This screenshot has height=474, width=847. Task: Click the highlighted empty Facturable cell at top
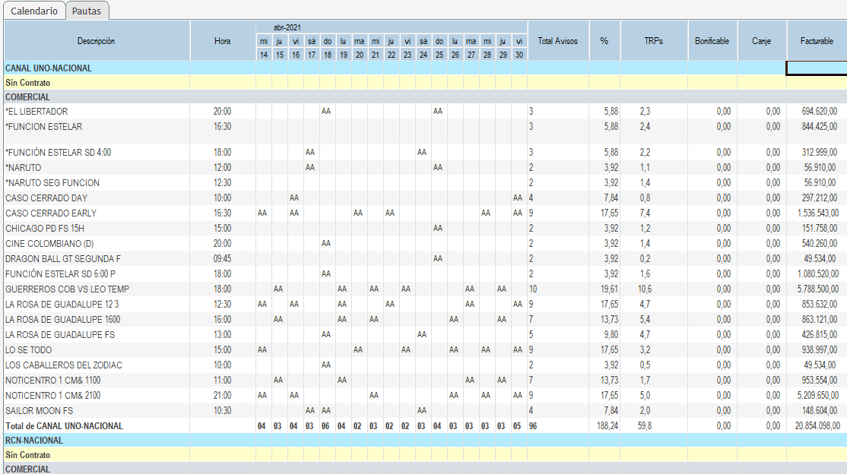[x=816, y=68]
